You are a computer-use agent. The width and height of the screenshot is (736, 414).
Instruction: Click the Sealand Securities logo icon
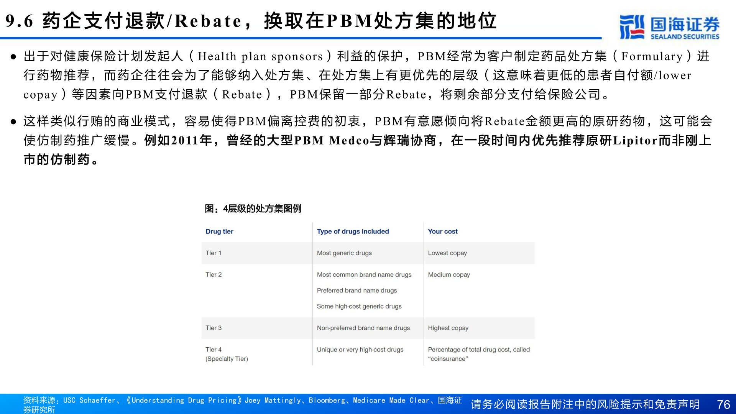(x=632, y=27)
